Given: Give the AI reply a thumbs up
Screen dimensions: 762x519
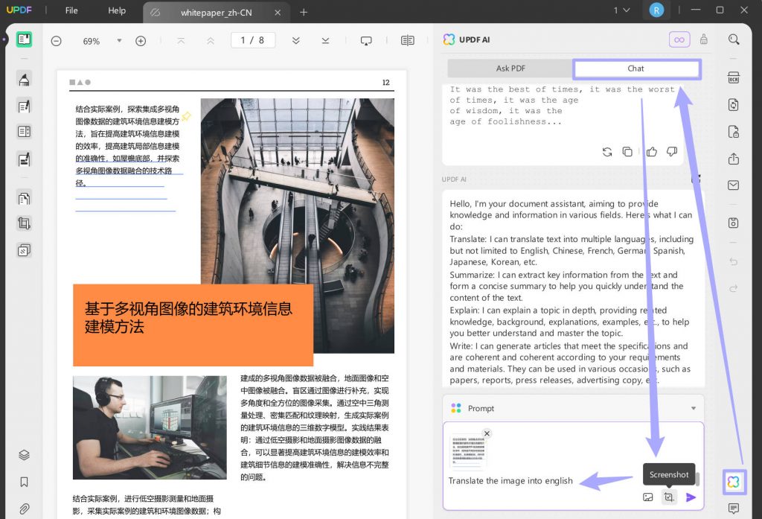Looking at the screenshot, I should coord(651,151).
